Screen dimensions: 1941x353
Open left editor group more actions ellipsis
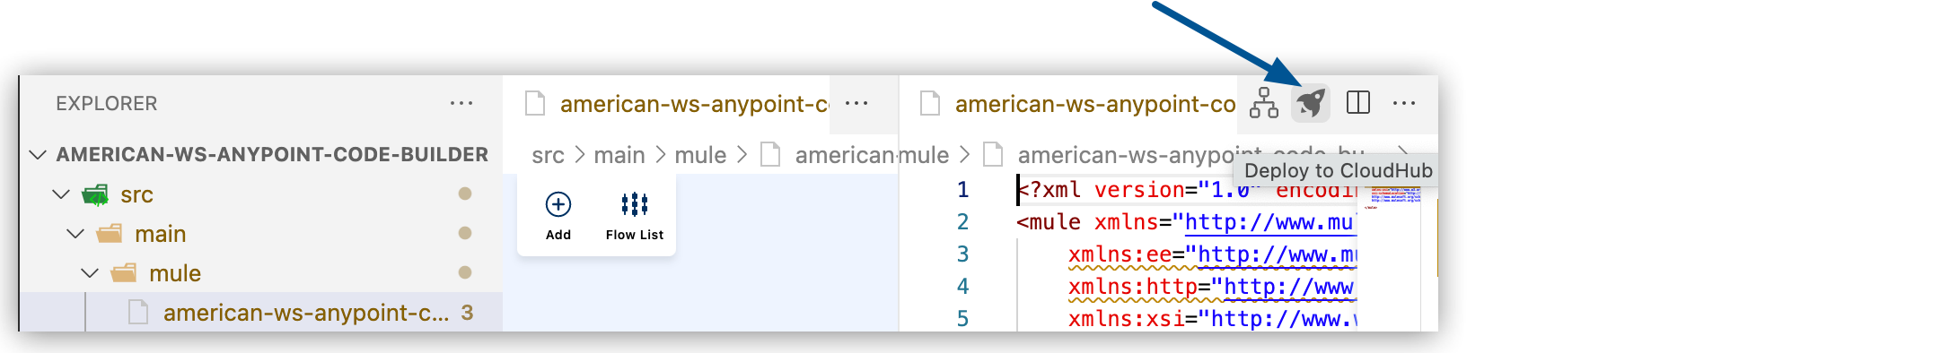856,103
